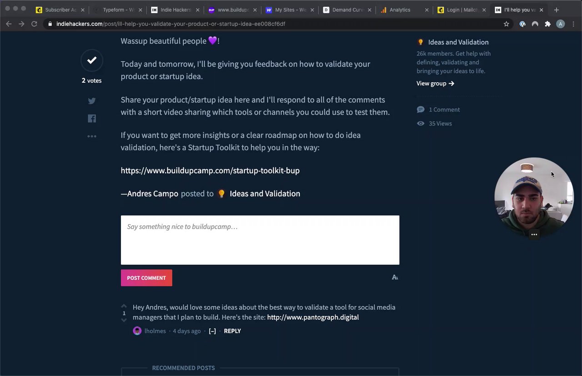Viewport: 582px width, 376px height.
Task: Switch to the Subscriber tab
Action: coord(60,10)
